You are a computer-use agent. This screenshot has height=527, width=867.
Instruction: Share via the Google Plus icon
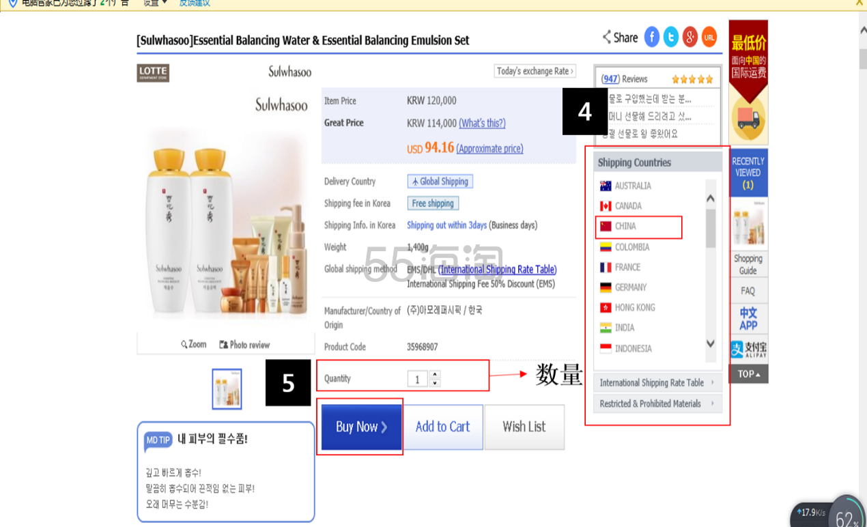click(x=690, y=38)
